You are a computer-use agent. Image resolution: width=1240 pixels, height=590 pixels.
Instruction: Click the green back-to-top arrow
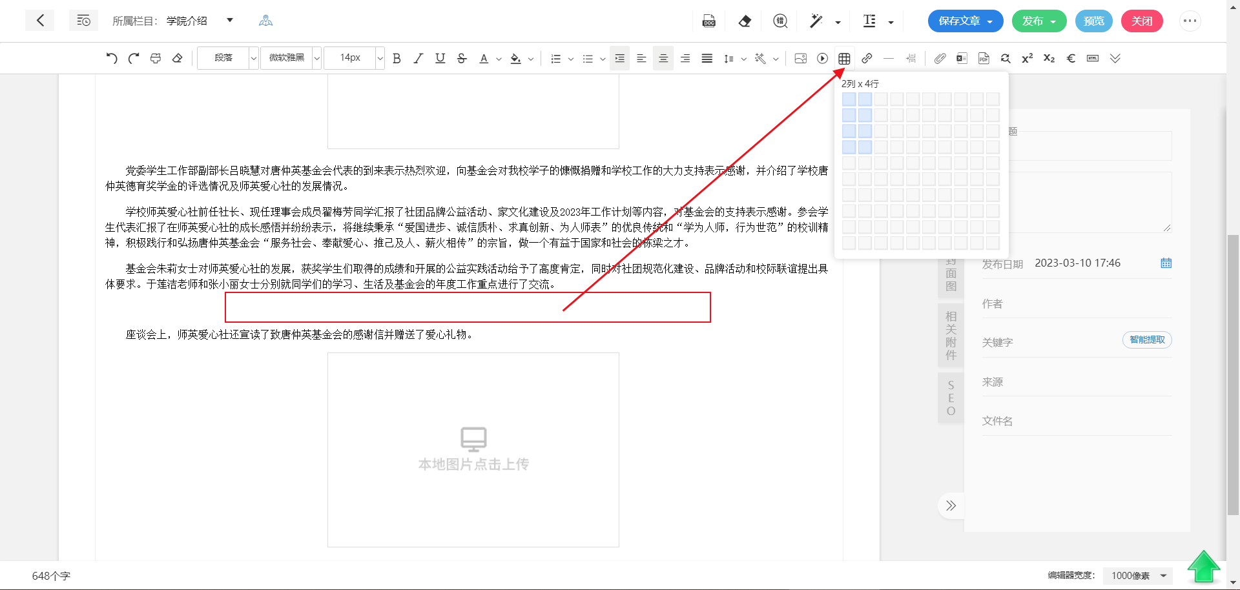coord(1203,567)
